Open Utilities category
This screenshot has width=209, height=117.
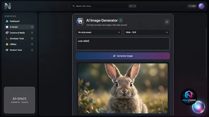click(19, 44)
